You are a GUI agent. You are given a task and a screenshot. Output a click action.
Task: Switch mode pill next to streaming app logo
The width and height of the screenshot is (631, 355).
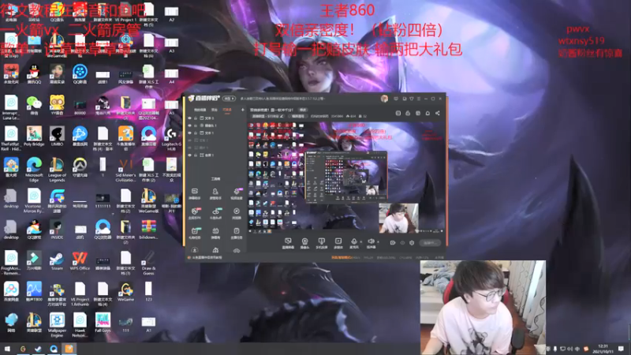click(x=229, y=99)
